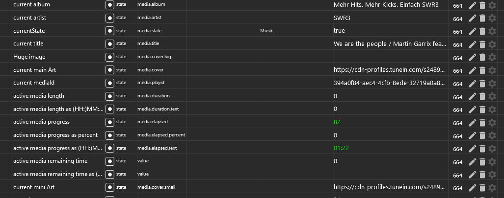The image size is (504, 198).
Task: Open settings for current main Art
Action: (492, 70)
